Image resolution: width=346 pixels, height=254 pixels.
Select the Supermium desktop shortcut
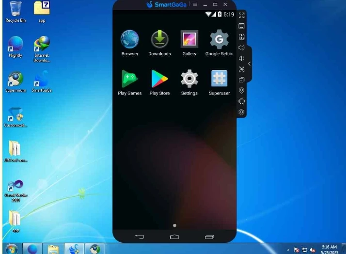pyautogui.click(x=16, y=82)
